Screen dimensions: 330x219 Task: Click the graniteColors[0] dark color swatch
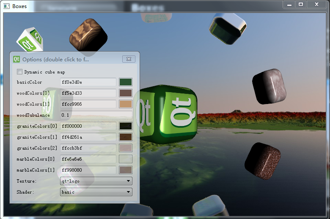coord(126,126)
